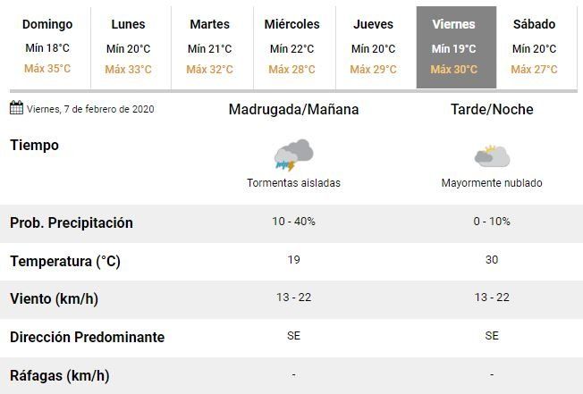The height and width of the screenshot is (394, 583).
Task: Click the thunderstorm weather icon
Action: 293,155
